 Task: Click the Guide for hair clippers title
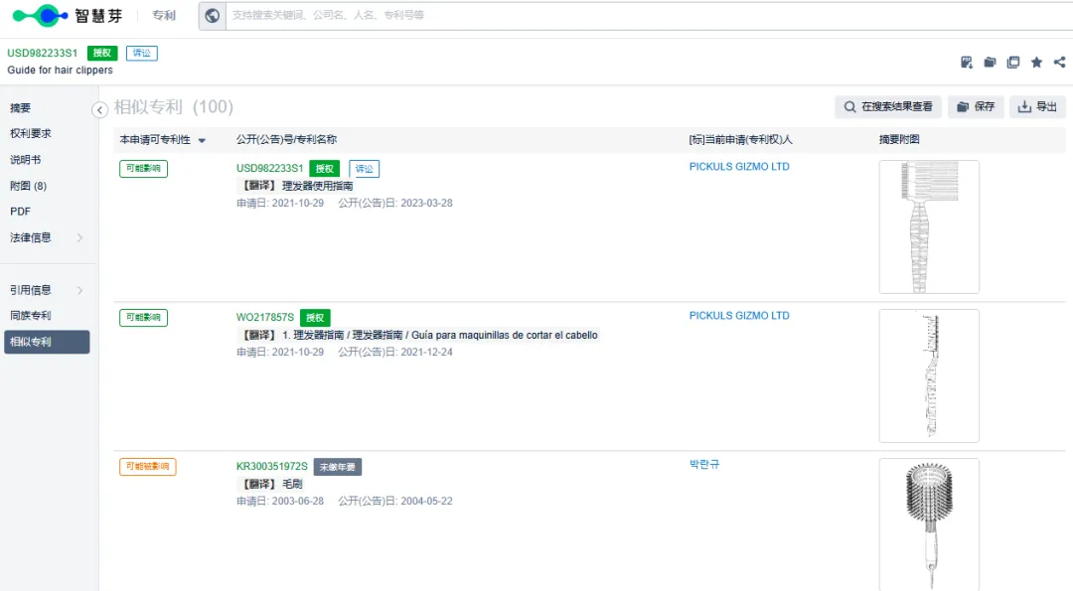61,70
